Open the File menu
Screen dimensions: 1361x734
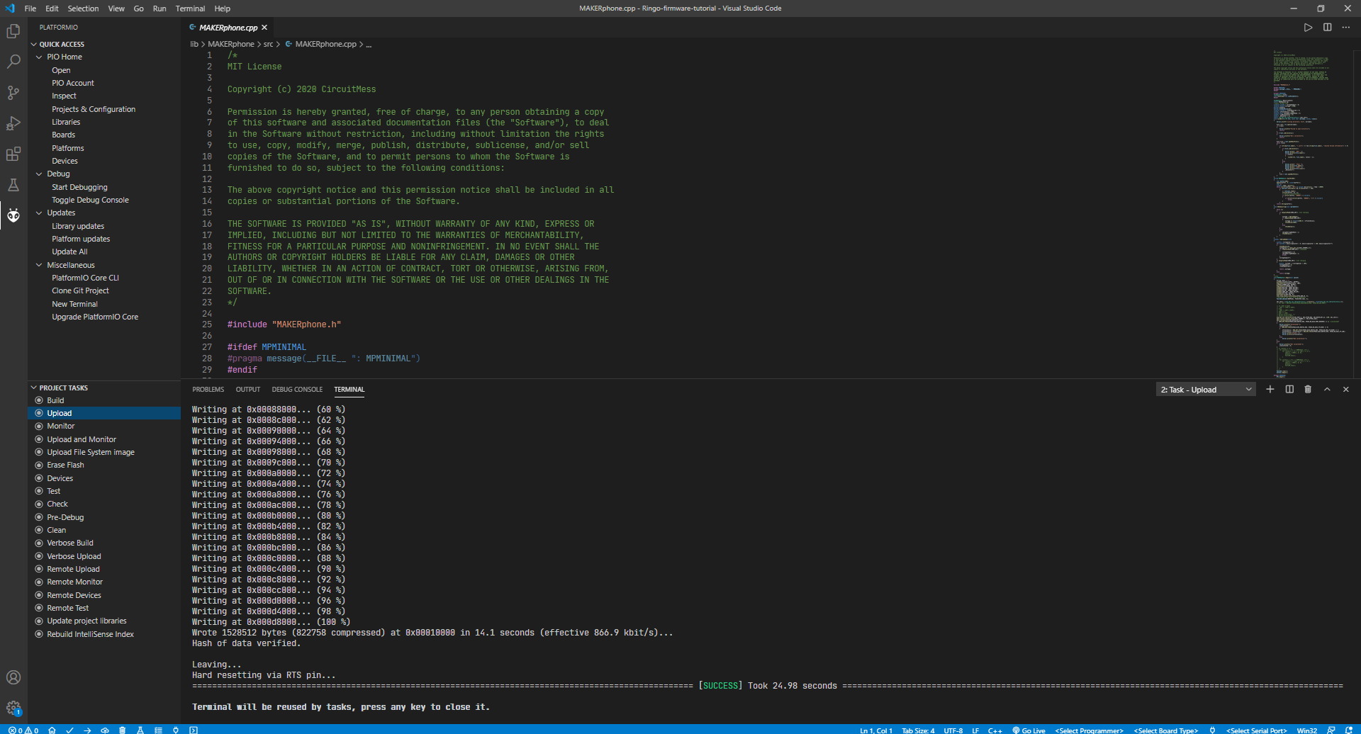(30, 9)
